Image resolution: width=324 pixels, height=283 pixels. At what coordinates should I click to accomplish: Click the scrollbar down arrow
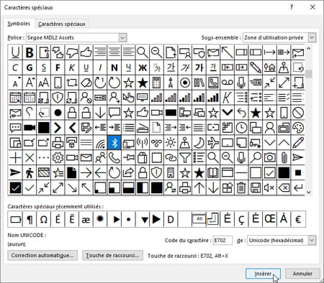pos(309,192)
